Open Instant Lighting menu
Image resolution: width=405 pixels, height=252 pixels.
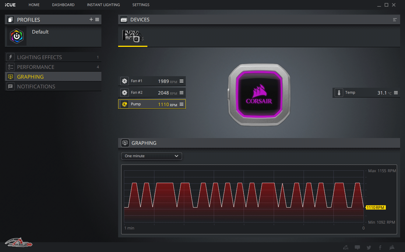pyautogui.click(x=104, y=5)
